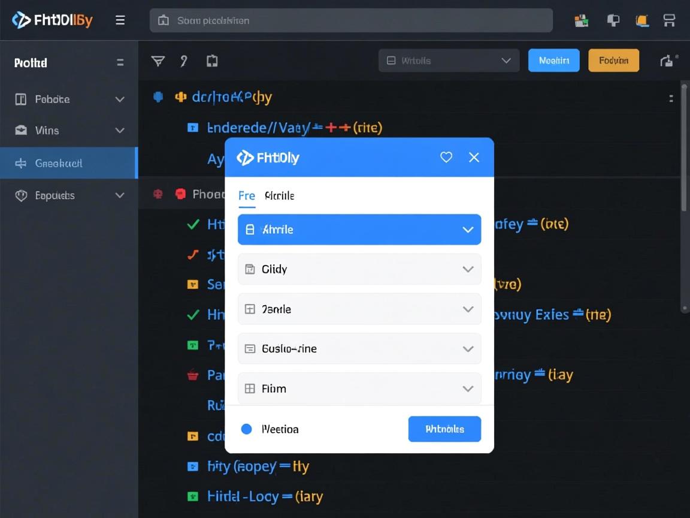Select the device icon in the commit toolbar
Image resolution: width=690 pixels, height=518 pixels.
coord(212,61)
